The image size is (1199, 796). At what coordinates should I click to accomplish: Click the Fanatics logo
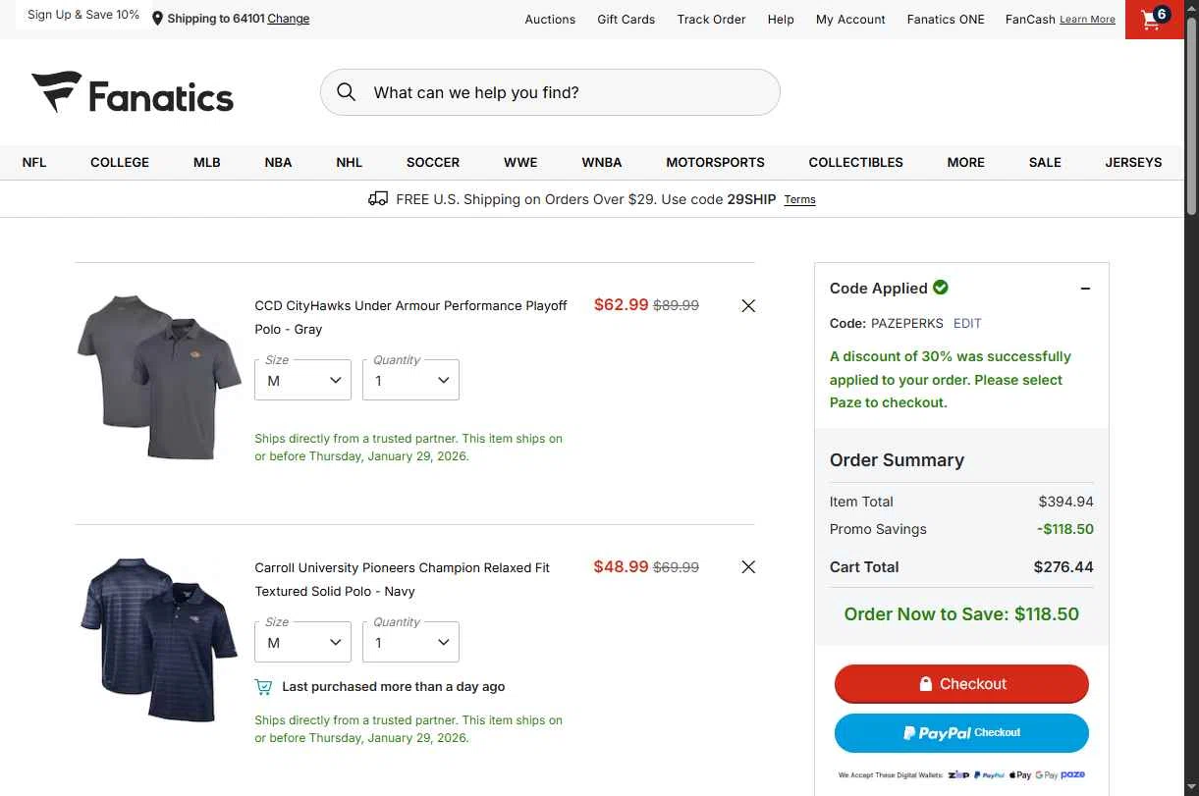pyautogui.click(x=133, y=93)
